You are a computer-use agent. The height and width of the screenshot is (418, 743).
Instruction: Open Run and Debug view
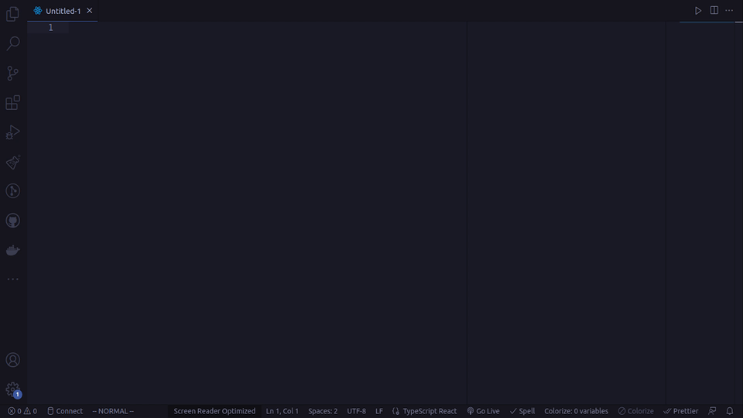13,132
